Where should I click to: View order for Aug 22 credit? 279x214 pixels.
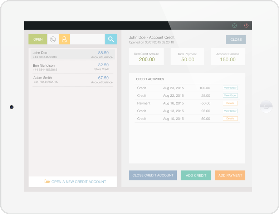tap(230, 96)
